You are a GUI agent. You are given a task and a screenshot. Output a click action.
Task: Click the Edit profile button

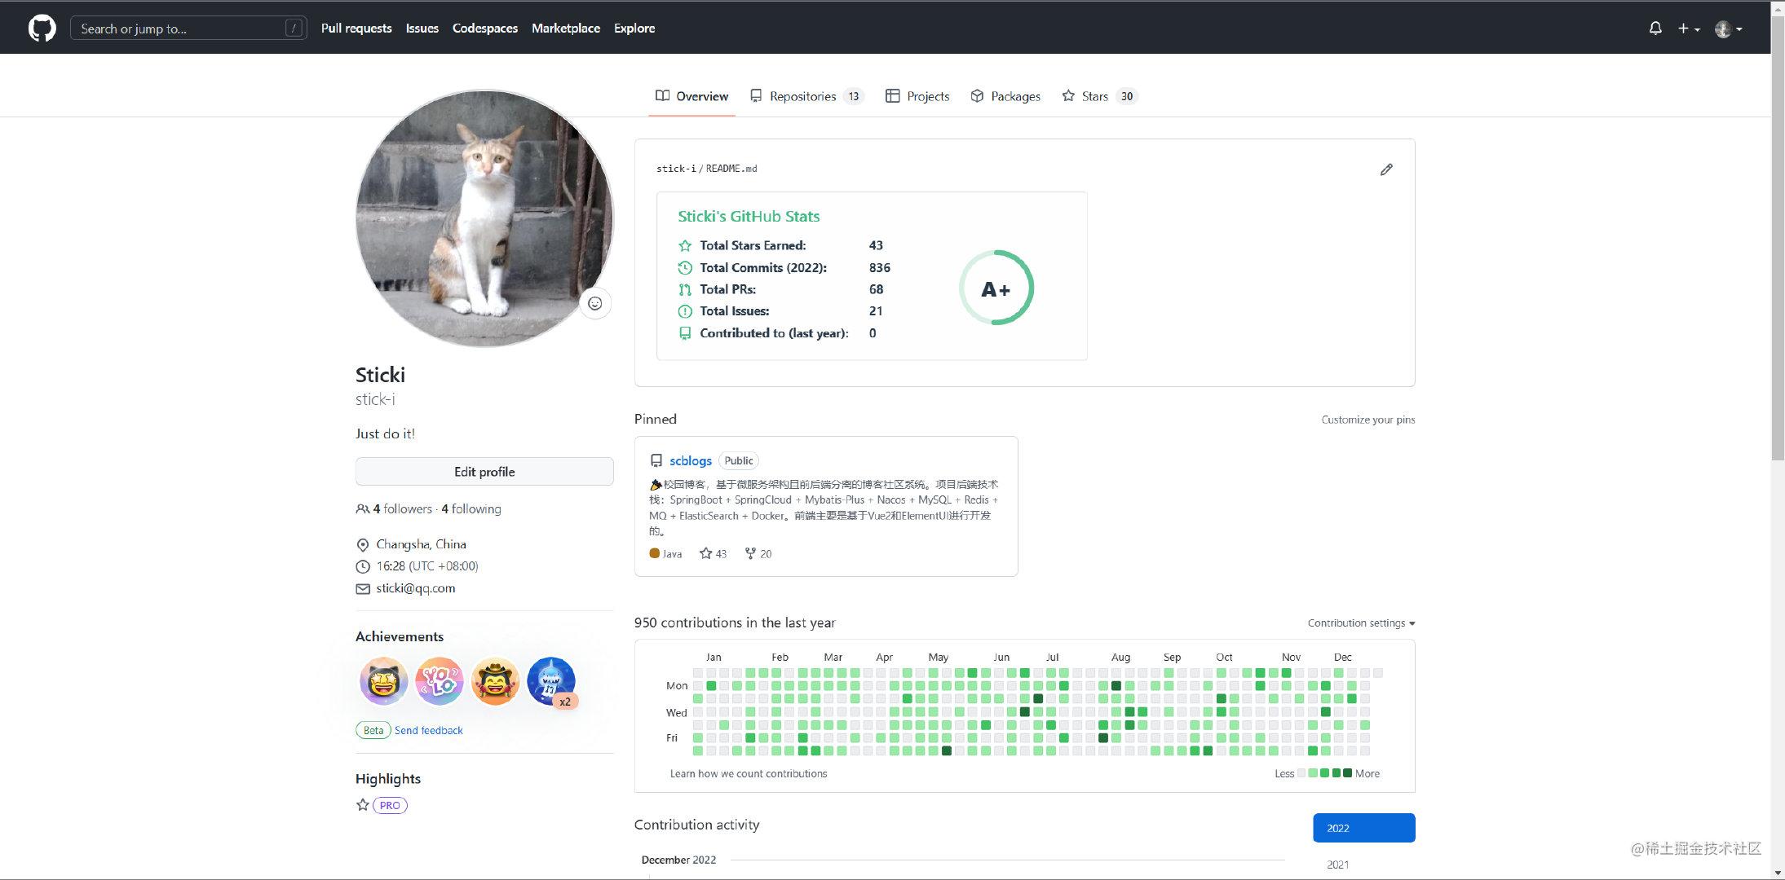(484, 472)
